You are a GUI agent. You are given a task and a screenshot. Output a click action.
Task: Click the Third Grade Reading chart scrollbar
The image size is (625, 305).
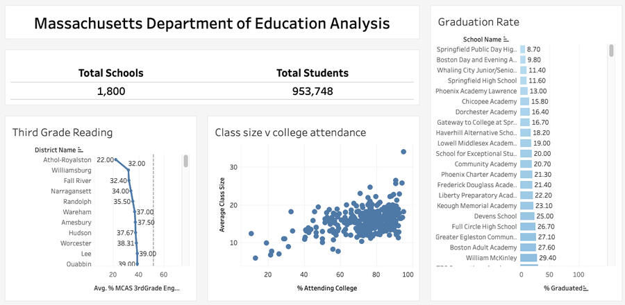[185, 162]
